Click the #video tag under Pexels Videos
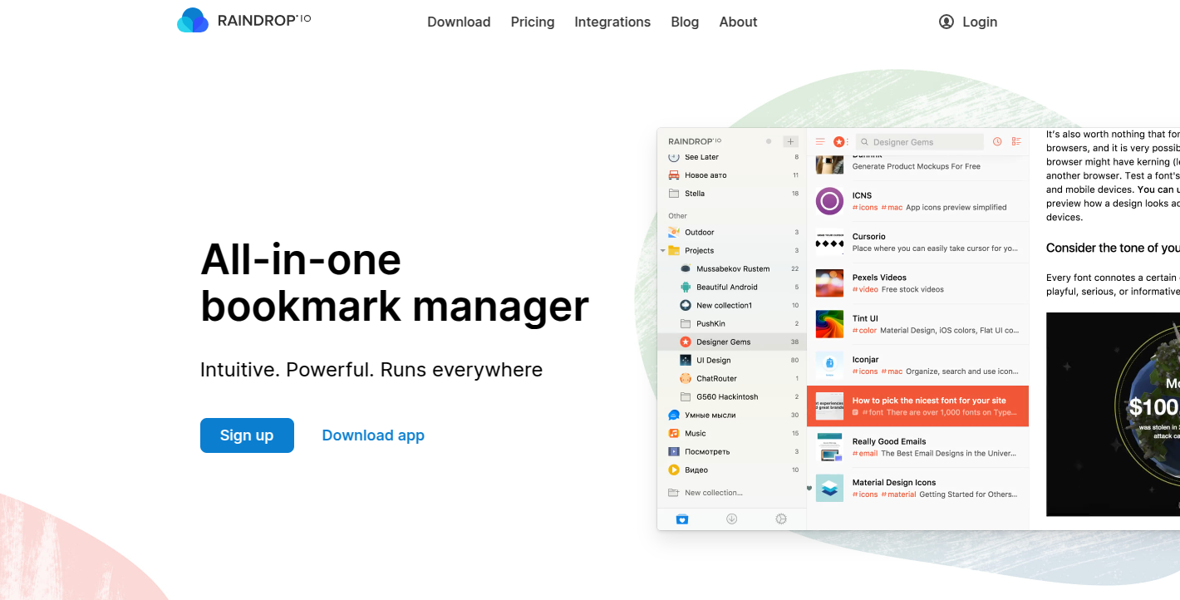 pyautogui.click(x=865, y=289)
